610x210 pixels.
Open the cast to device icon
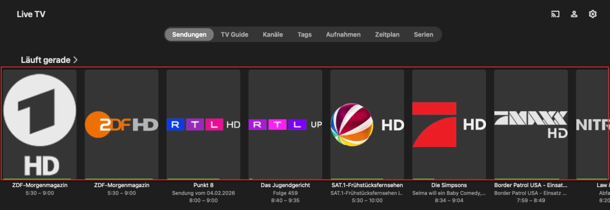555,14
